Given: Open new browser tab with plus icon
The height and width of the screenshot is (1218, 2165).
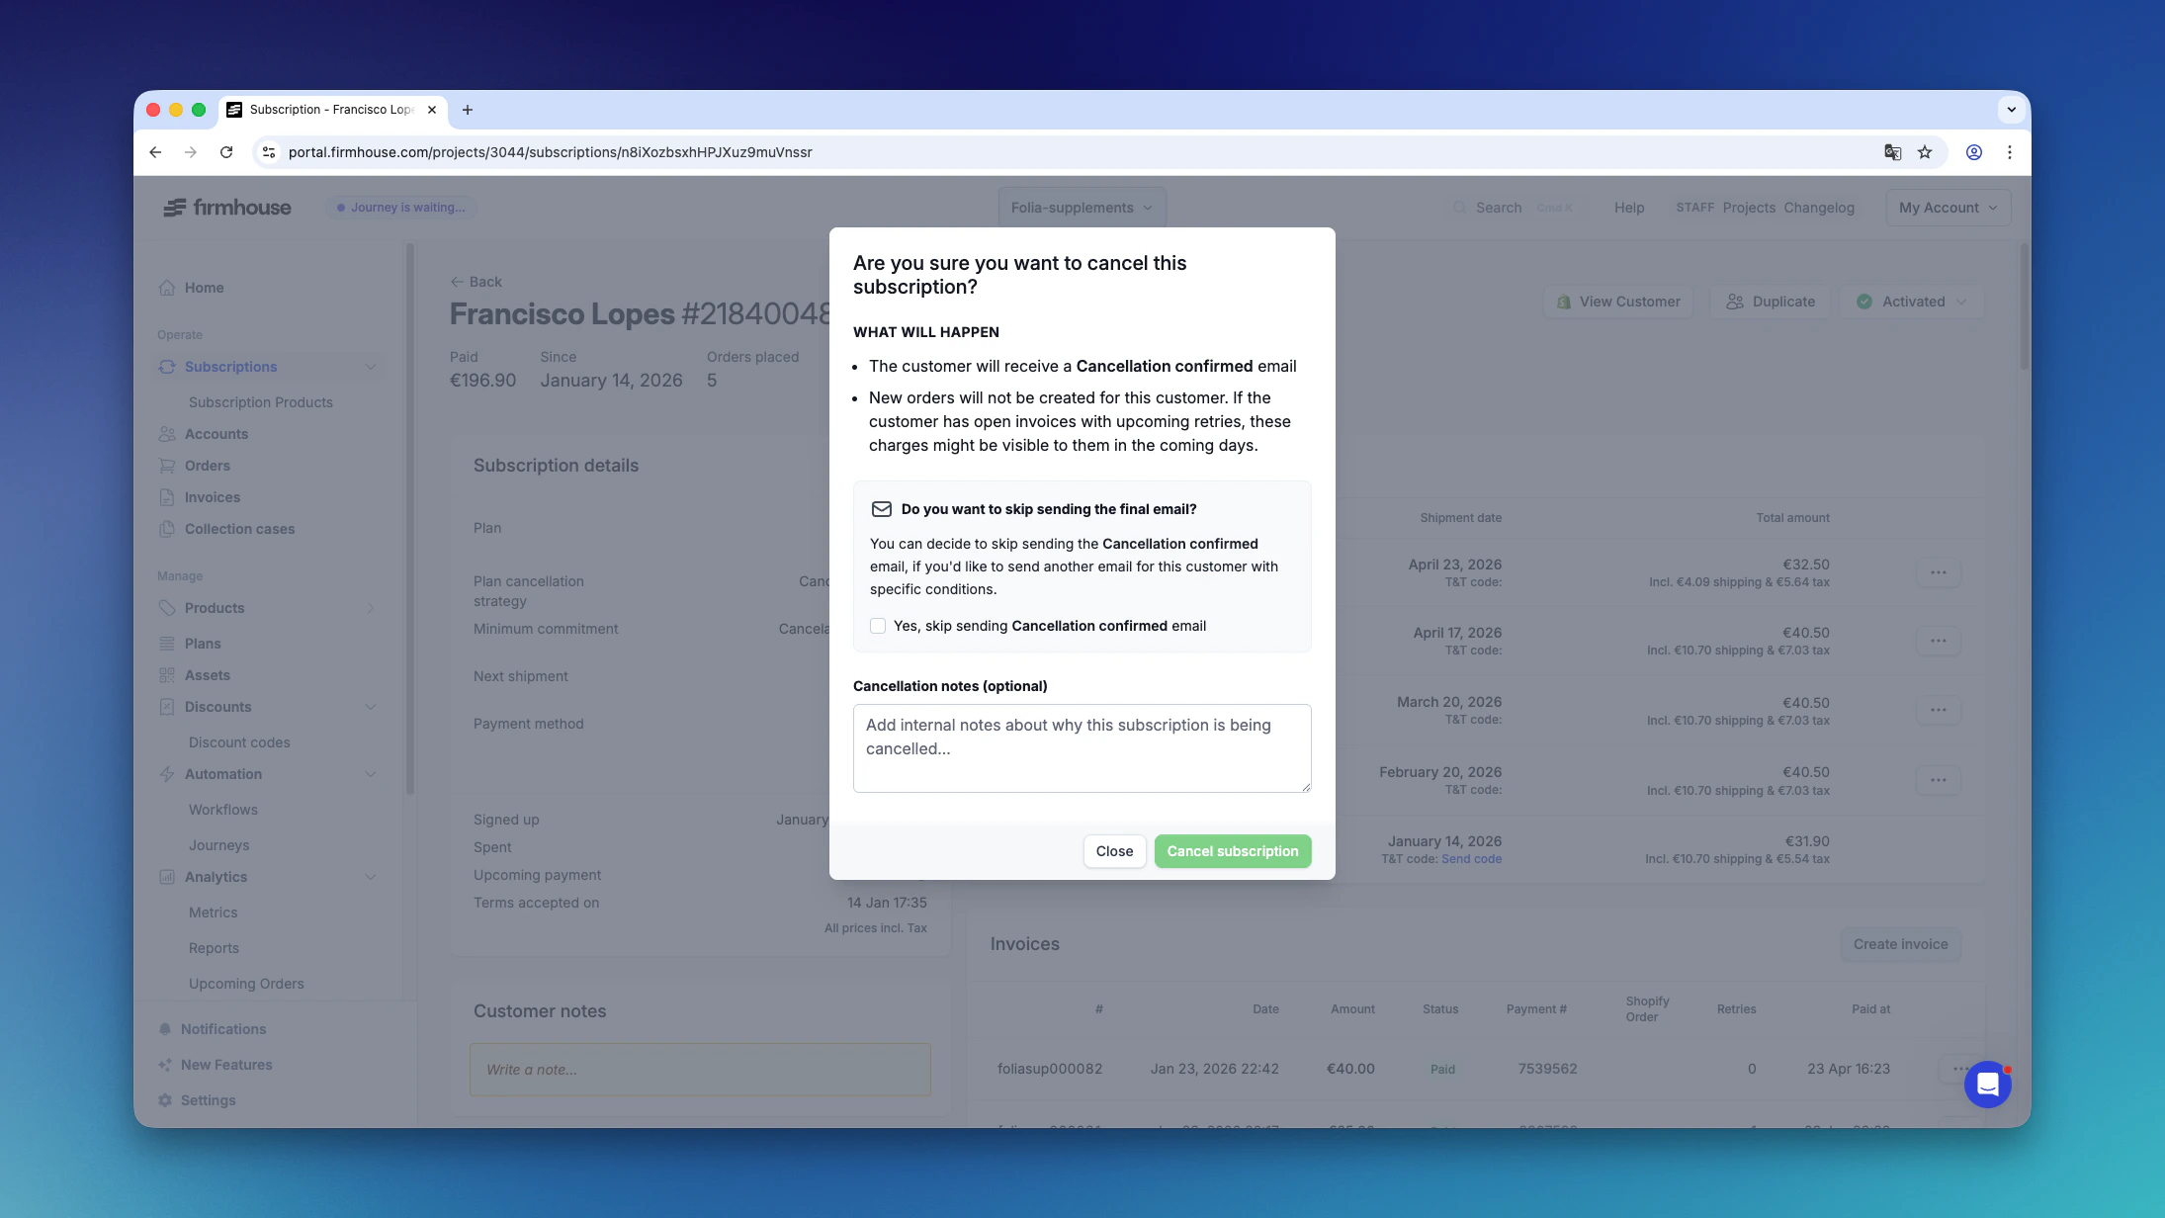Looking at the screenshot, I should (468, 110).
